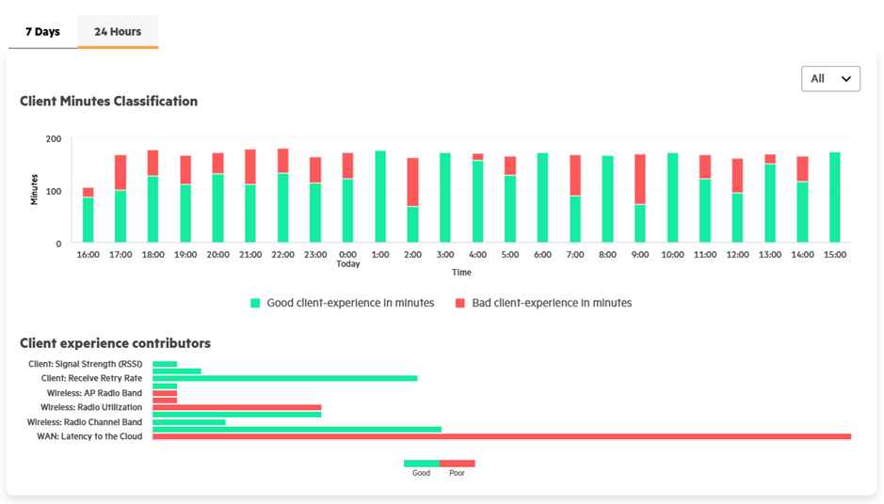Select the red bad-minutes bar at 2:00
This screenshot has height=504, width=884.
(412, 181)
